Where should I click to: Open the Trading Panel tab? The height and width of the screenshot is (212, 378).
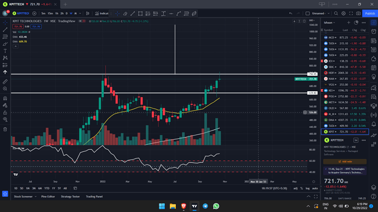94,197
